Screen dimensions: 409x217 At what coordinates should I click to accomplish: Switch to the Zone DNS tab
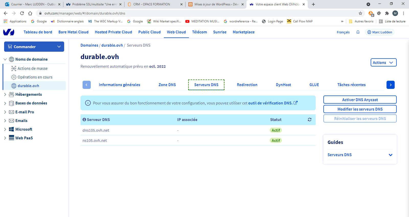[167, 85]
